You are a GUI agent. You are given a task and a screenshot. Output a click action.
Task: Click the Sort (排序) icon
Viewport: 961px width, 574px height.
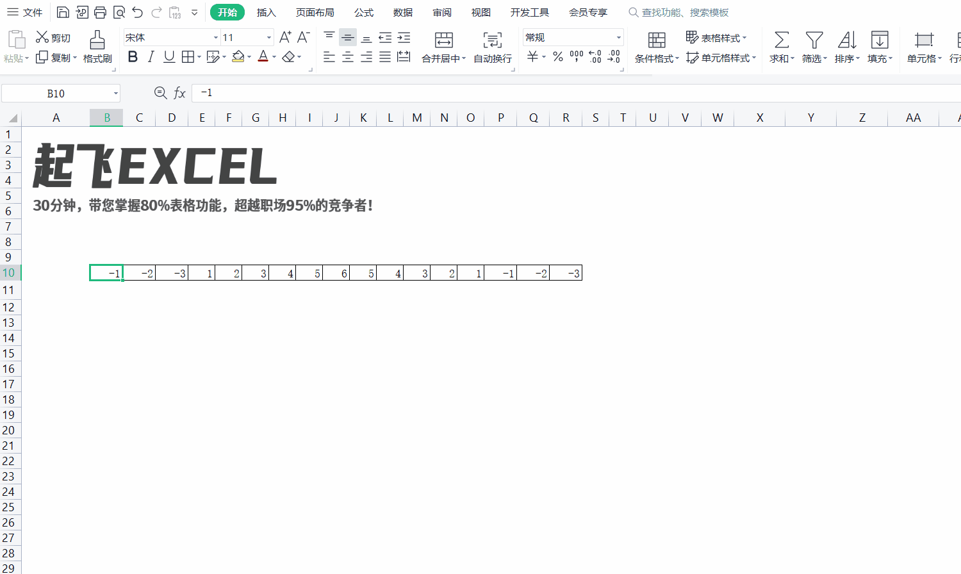847,40
